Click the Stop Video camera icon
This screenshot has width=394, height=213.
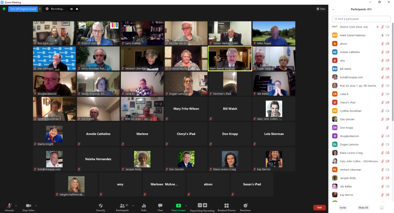tap(28, 206)
